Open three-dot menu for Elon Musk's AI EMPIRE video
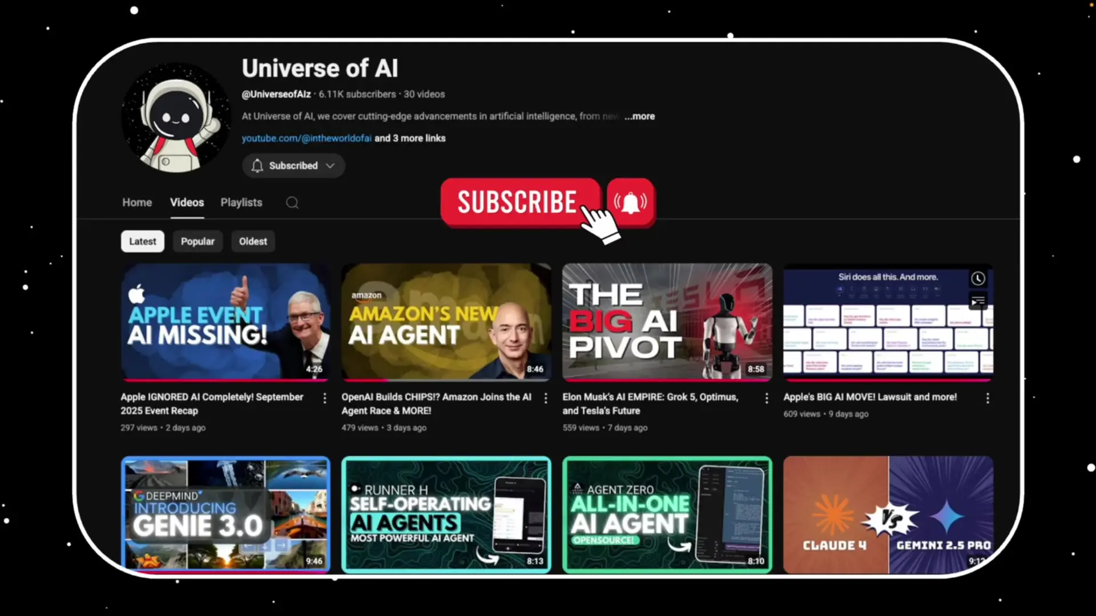This screenshot has height=616, width=1096. click(767, 398)
